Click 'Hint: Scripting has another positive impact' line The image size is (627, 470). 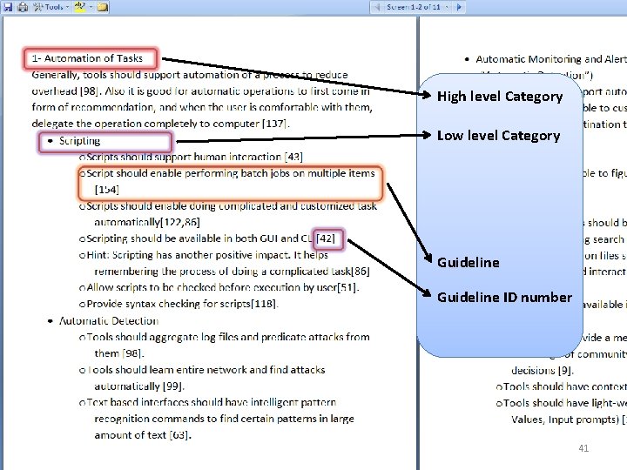[207, 255]
